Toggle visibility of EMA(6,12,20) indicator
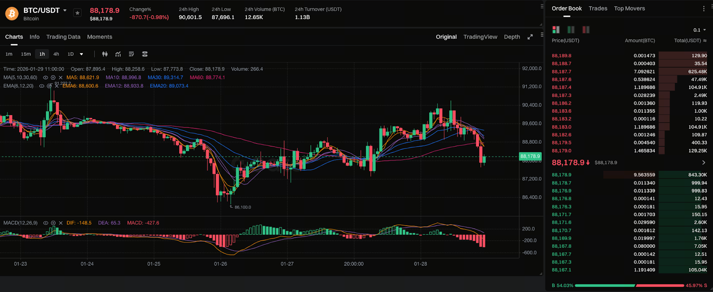Screen dimensions: 713x292 [x=41, y=86]
